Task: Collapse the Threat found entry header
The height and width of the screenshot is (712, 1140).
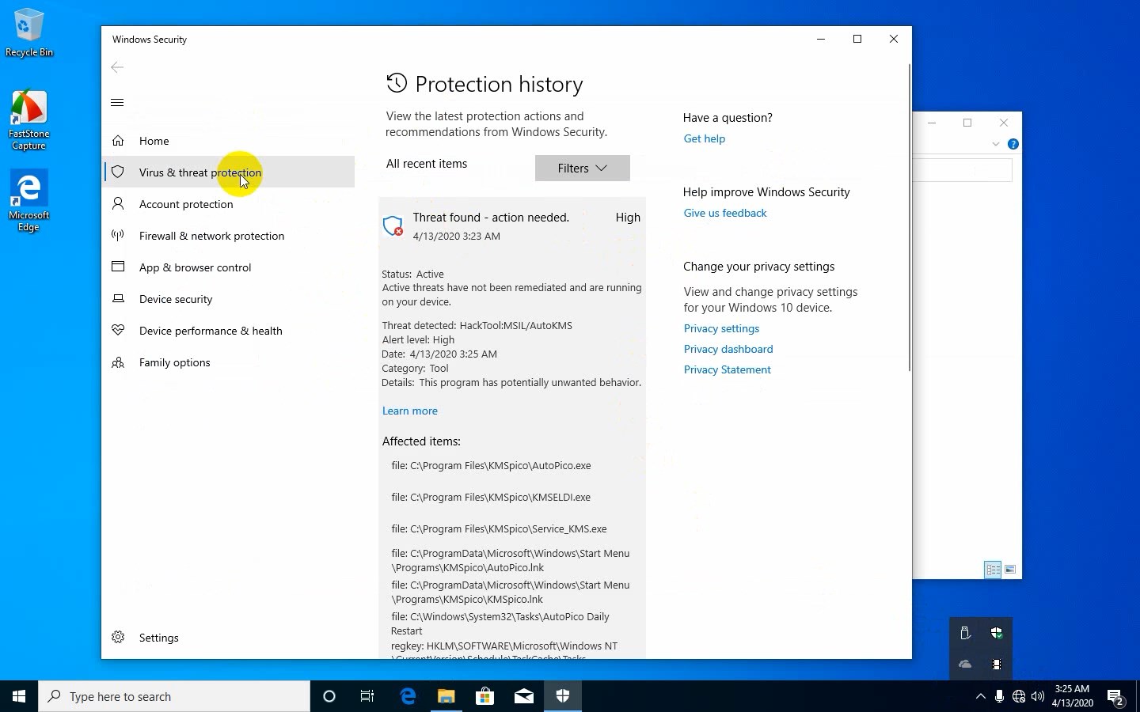Action: click(512, 226)
